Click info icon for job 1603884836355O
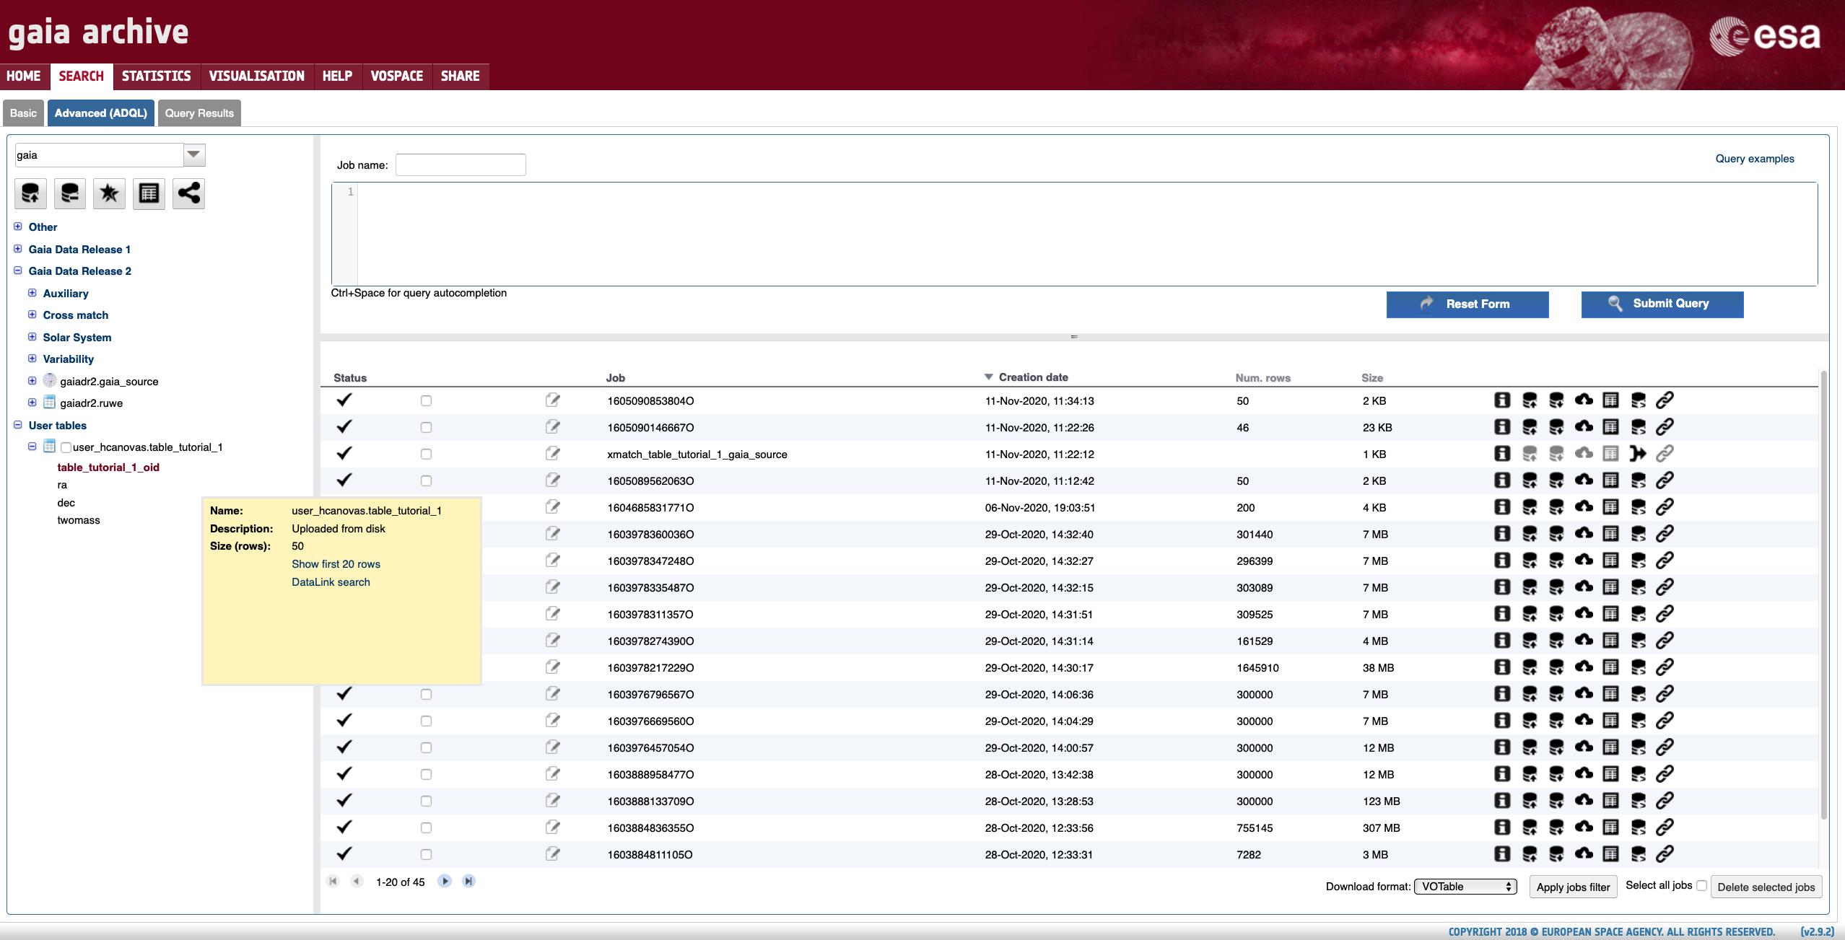 [1502, 827]
